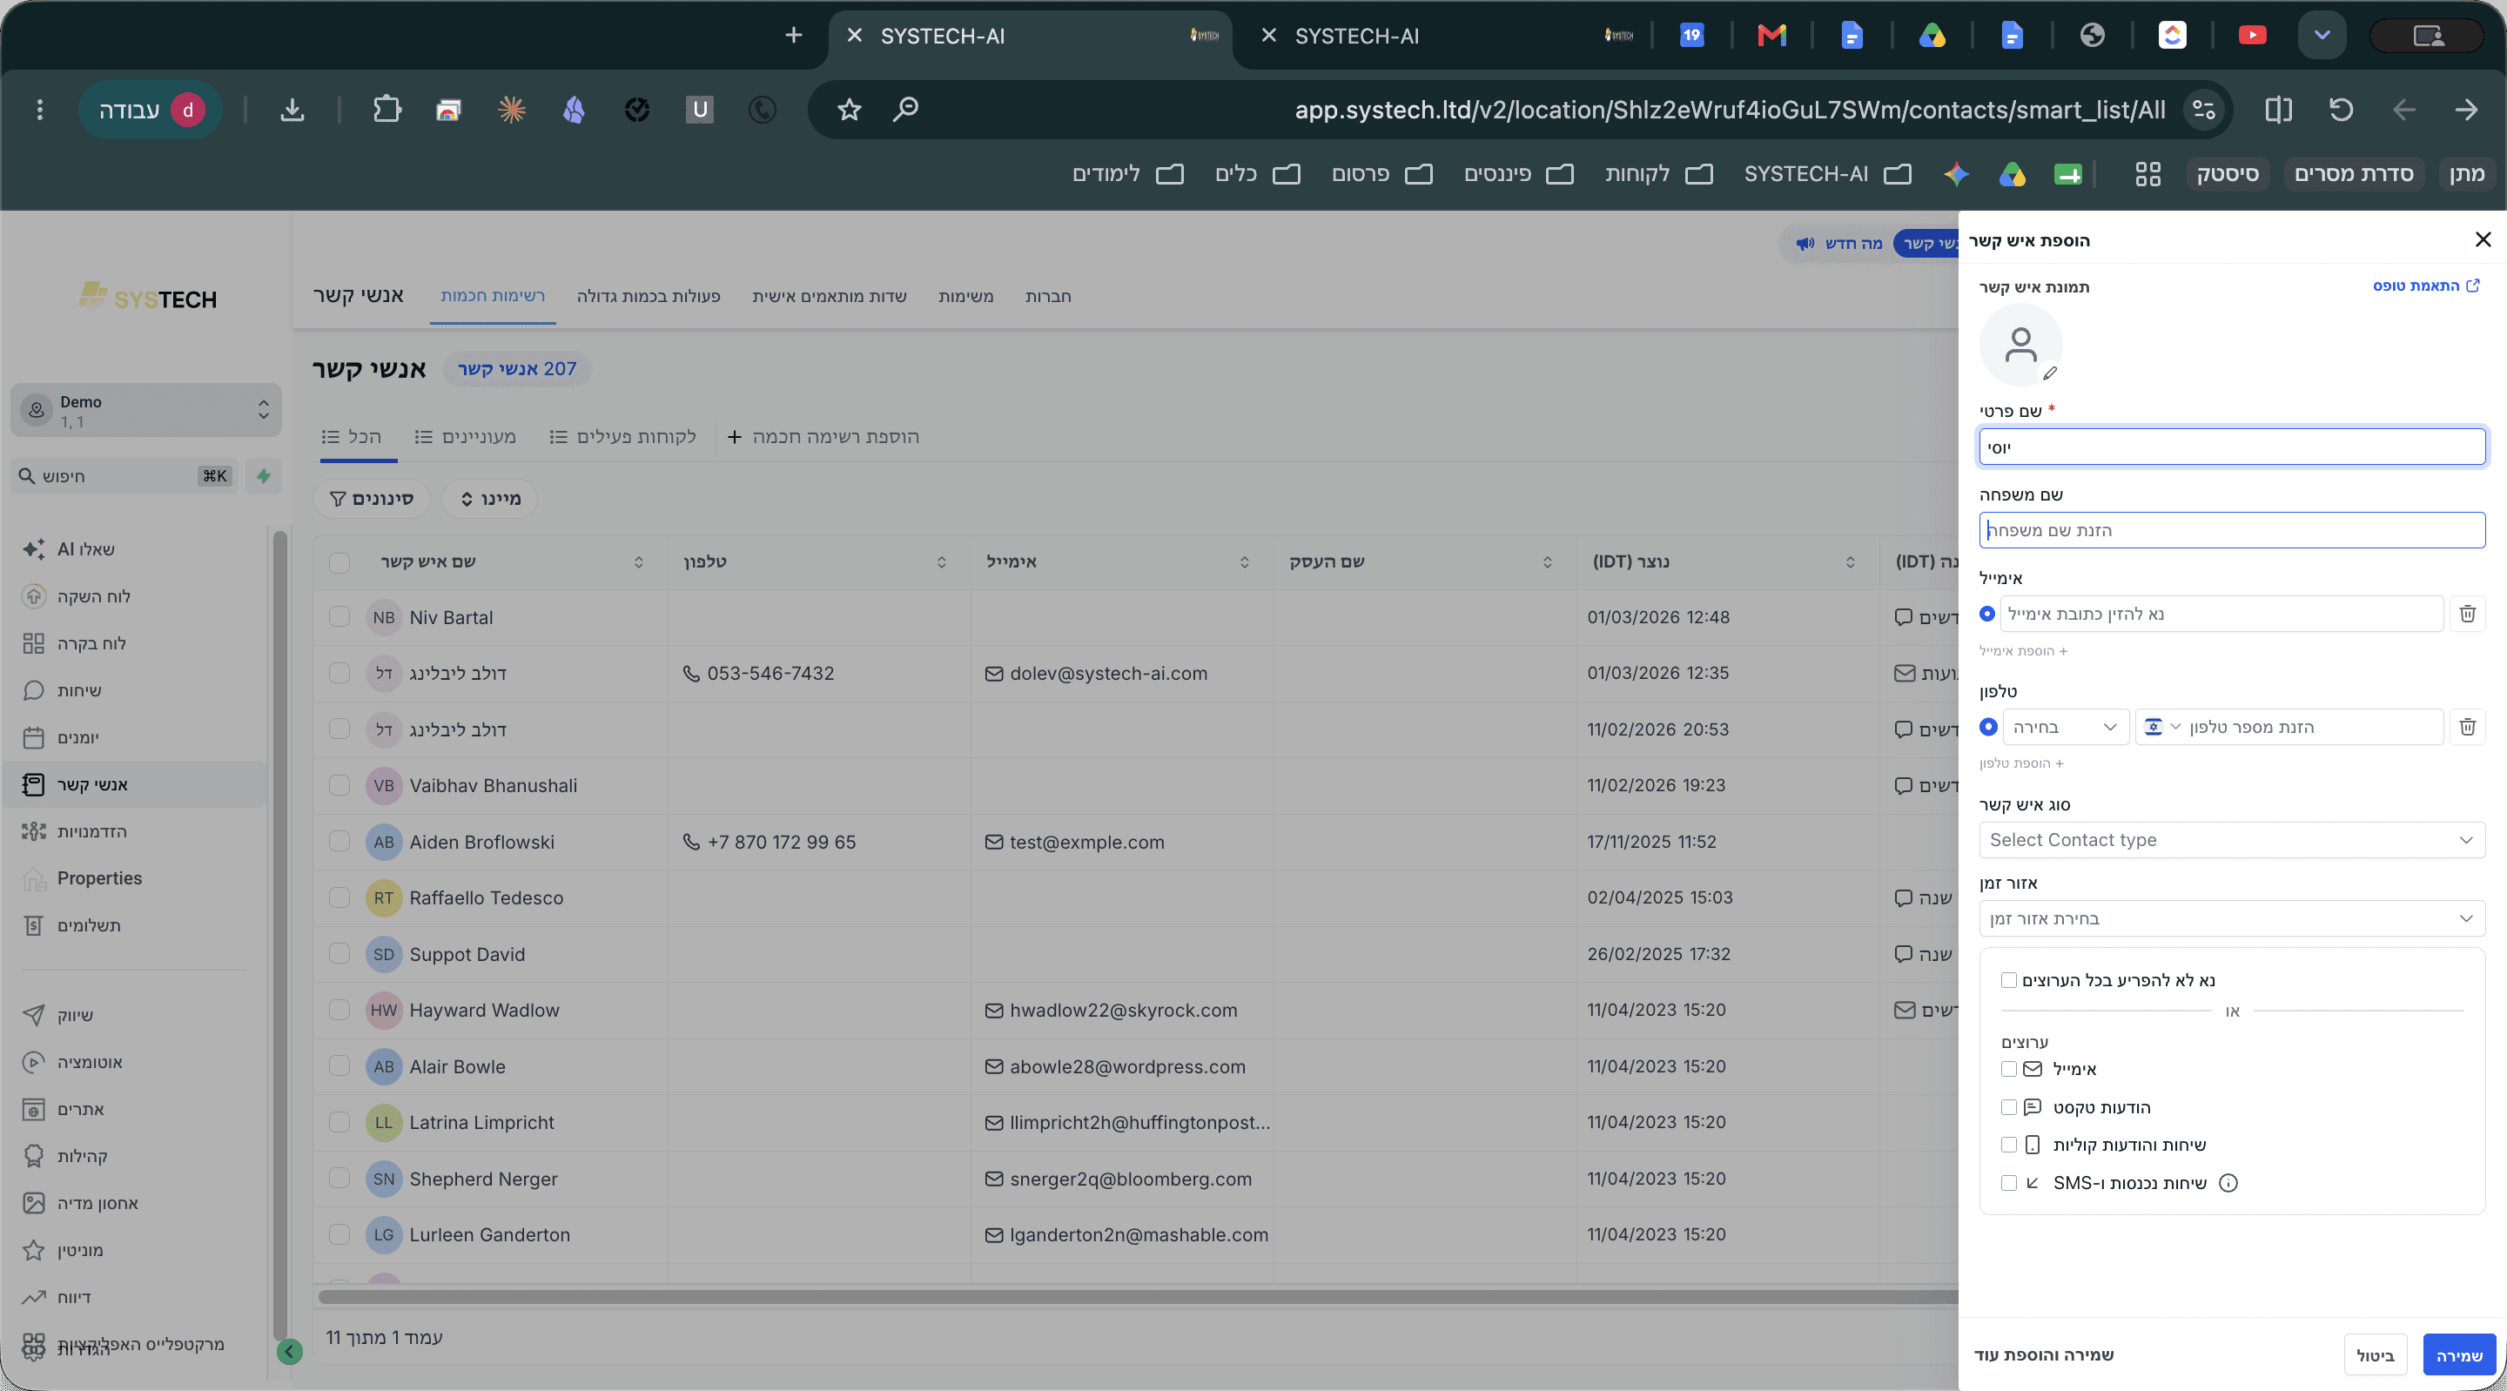
Task: Open the AI lightning bolt quick action
Action: click(x=264, y=476)
